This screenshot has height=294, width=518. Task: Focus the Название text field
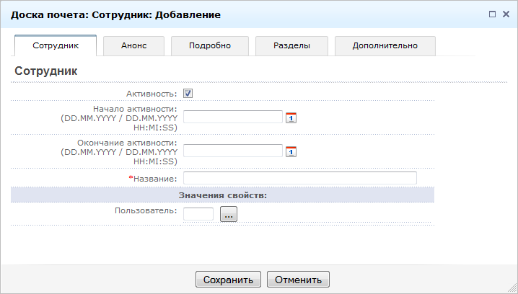click(299, 178)
